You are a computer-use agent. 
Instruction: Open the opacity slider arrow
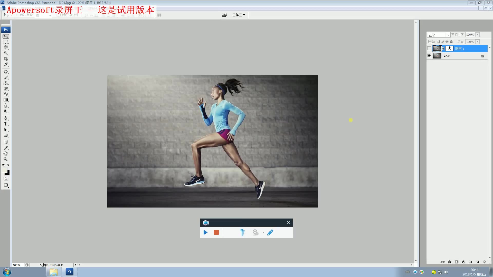[x=478, y=35]
